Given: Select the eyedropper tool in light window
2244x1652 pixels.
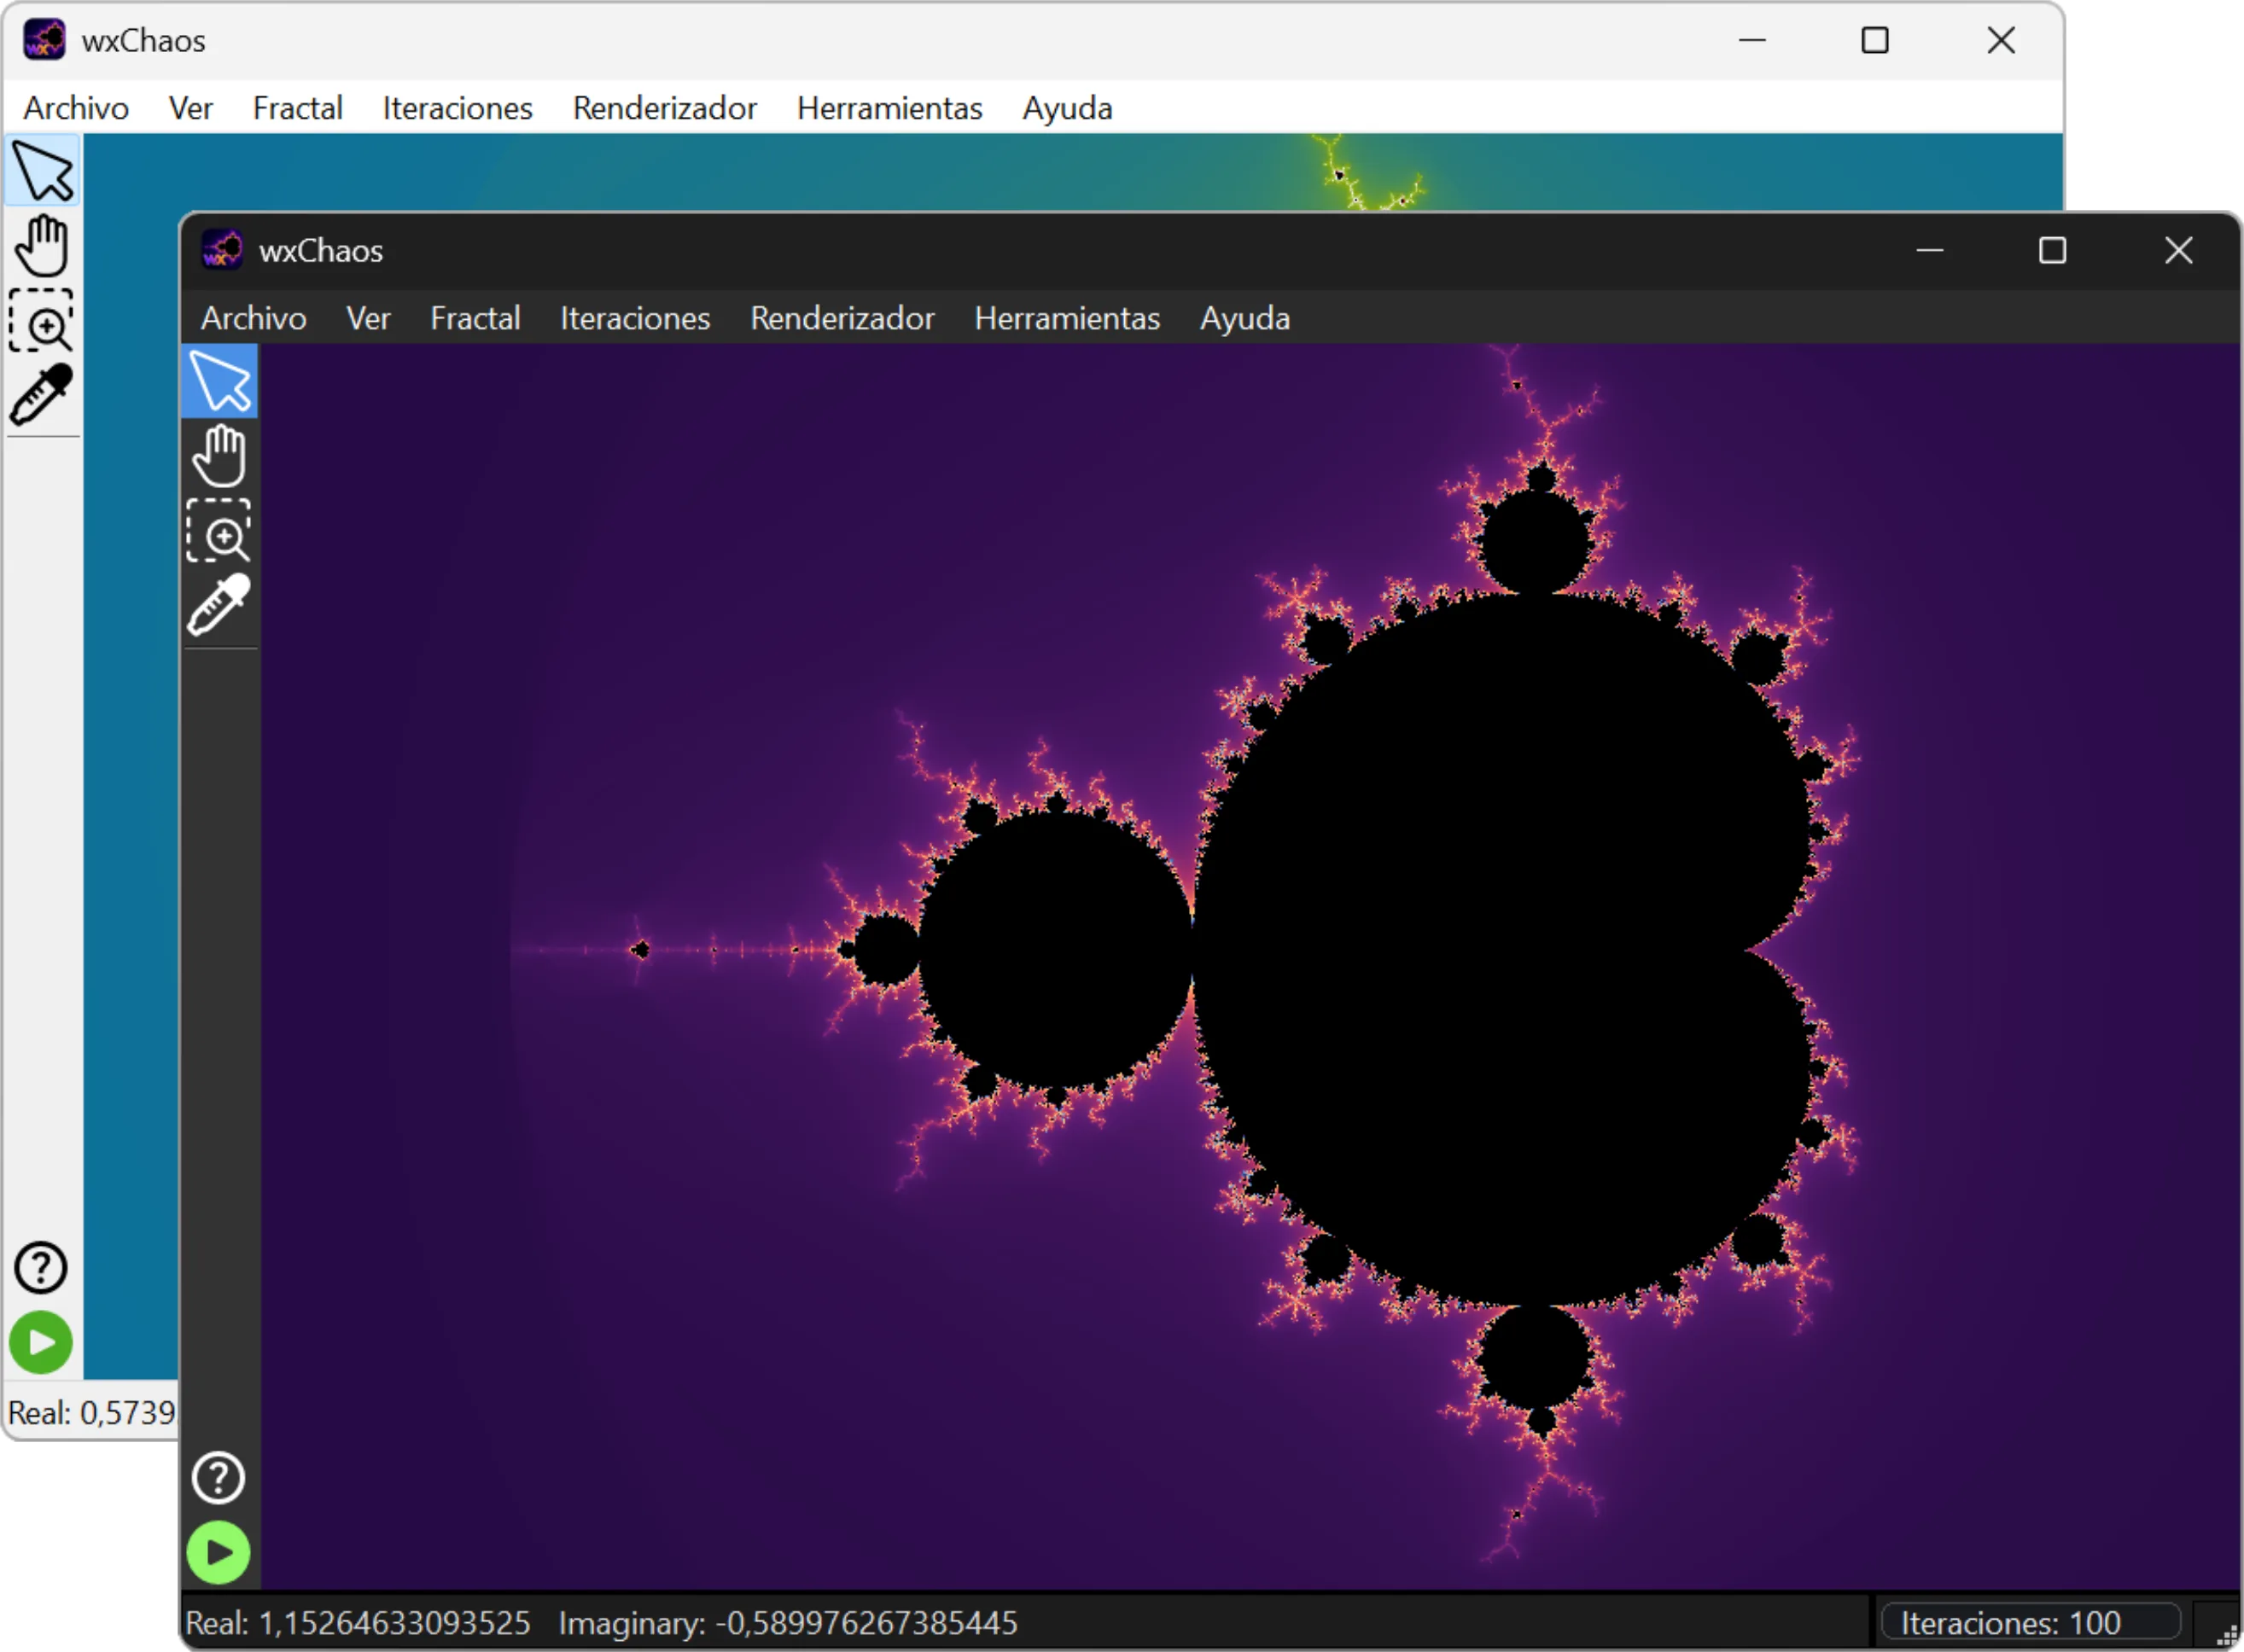Looking at the screenshot, I should pos(42,395).
